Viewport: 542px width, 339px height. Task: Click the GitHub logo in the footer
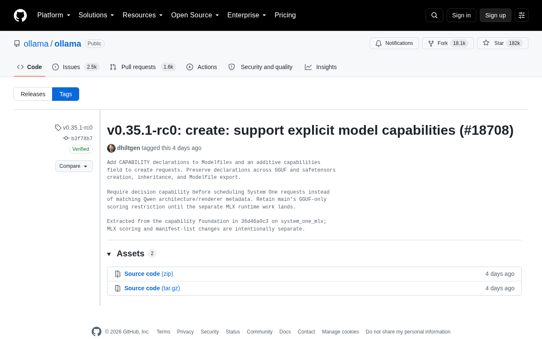tap(97, 332)
